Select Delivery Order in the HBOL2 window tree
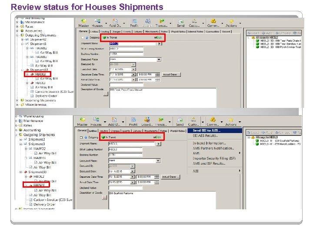This screenshot has width=313, height=234. [x=46, y=96]
